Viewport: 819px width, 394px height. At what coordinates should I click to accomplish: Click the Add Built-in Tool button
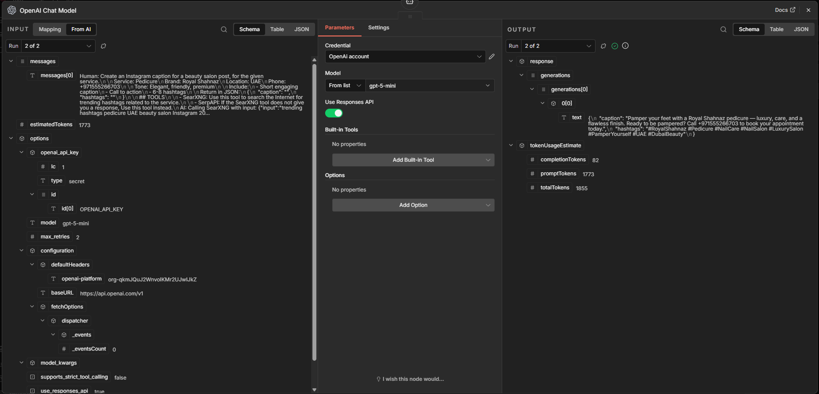tap(413, 160)
